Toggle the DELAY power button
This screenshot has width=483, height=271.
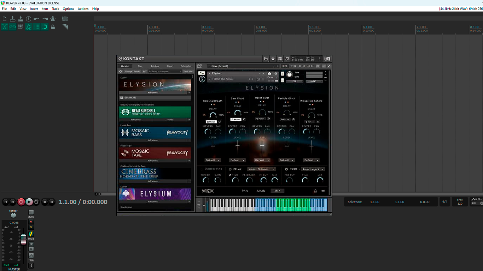(x=230, y=169)
